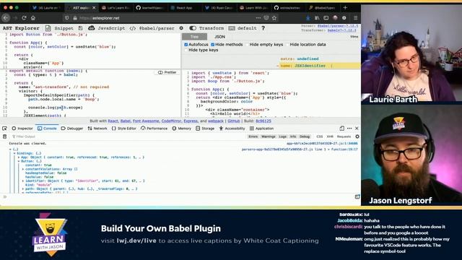Open the help question mark icon

click(263, 28)
